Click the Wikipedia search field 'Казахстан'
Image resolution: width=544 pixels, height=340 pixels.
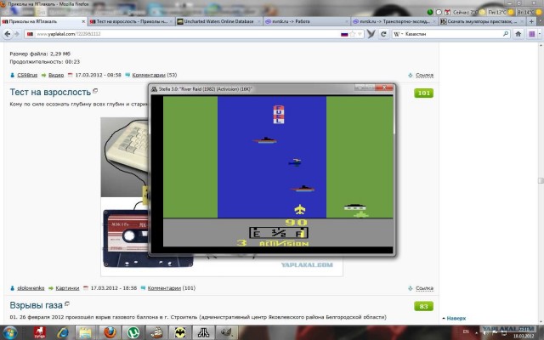coord(453,34)
